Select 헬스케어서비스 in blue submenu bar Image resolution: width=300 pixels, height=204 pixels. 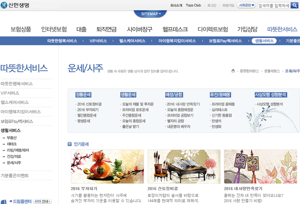point(132,41)
